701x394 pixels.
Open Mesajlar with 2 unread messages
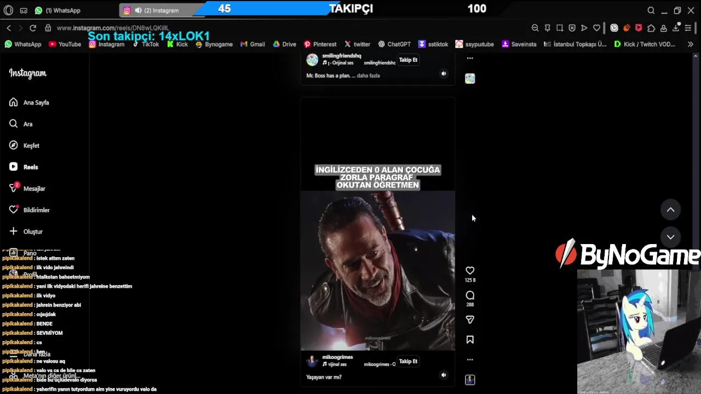[x=27, y=188]
